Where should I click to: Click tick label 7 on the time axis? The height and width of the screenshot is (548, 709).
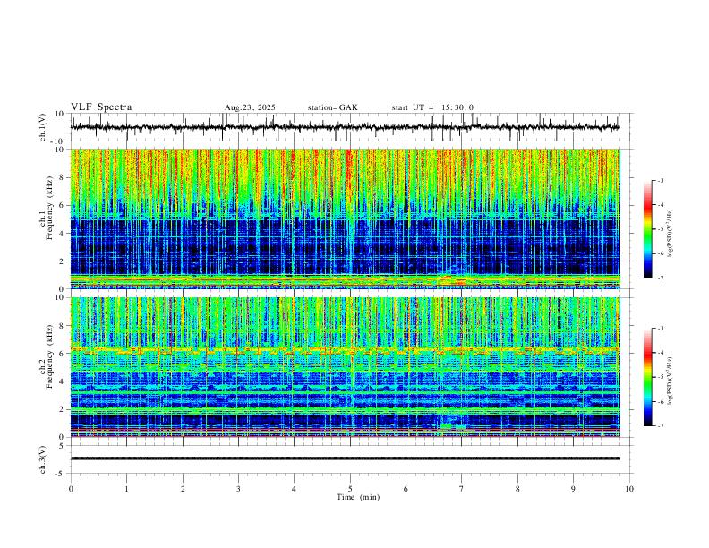(462, 489)
